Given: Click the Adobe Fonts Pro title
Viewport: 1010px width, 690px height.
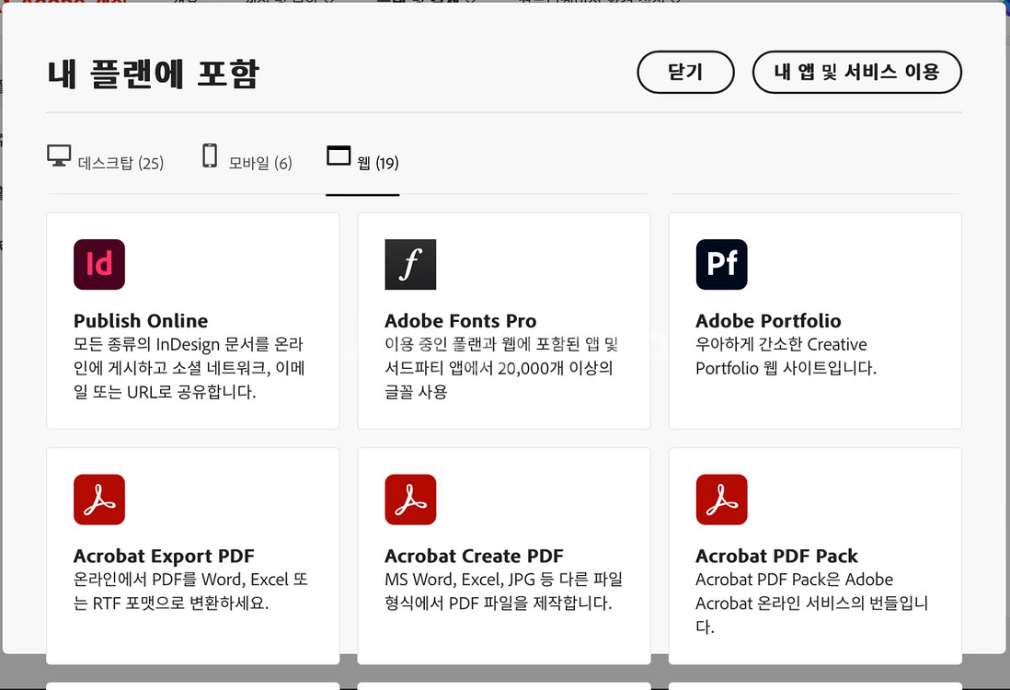Looking at the screenshot, I should click(461, 320).
